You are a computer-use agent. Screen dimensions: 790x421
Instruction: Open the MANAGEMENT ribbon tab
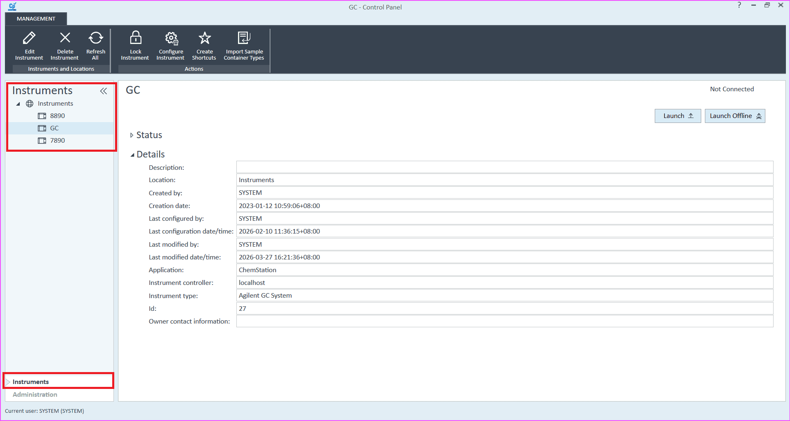(36, 19)
